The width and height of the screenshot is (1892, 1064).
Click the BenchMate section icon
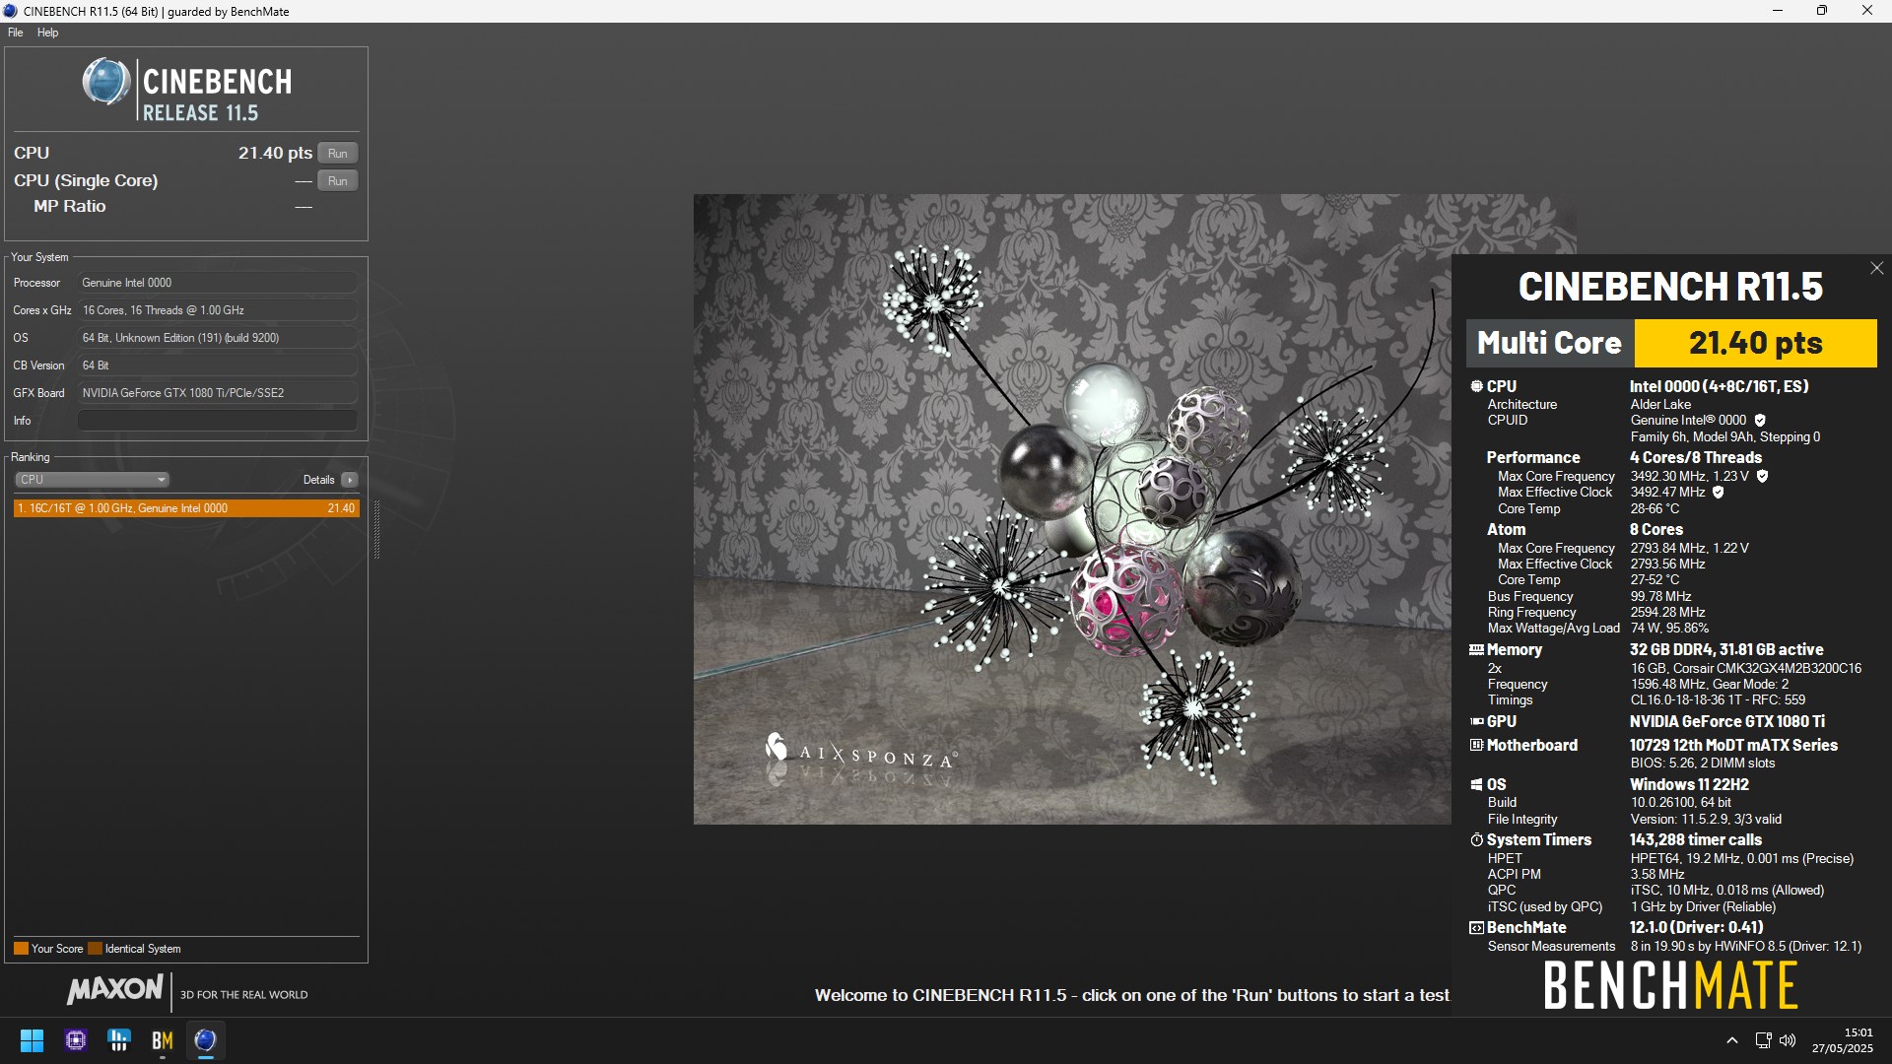pos(1476,928)
